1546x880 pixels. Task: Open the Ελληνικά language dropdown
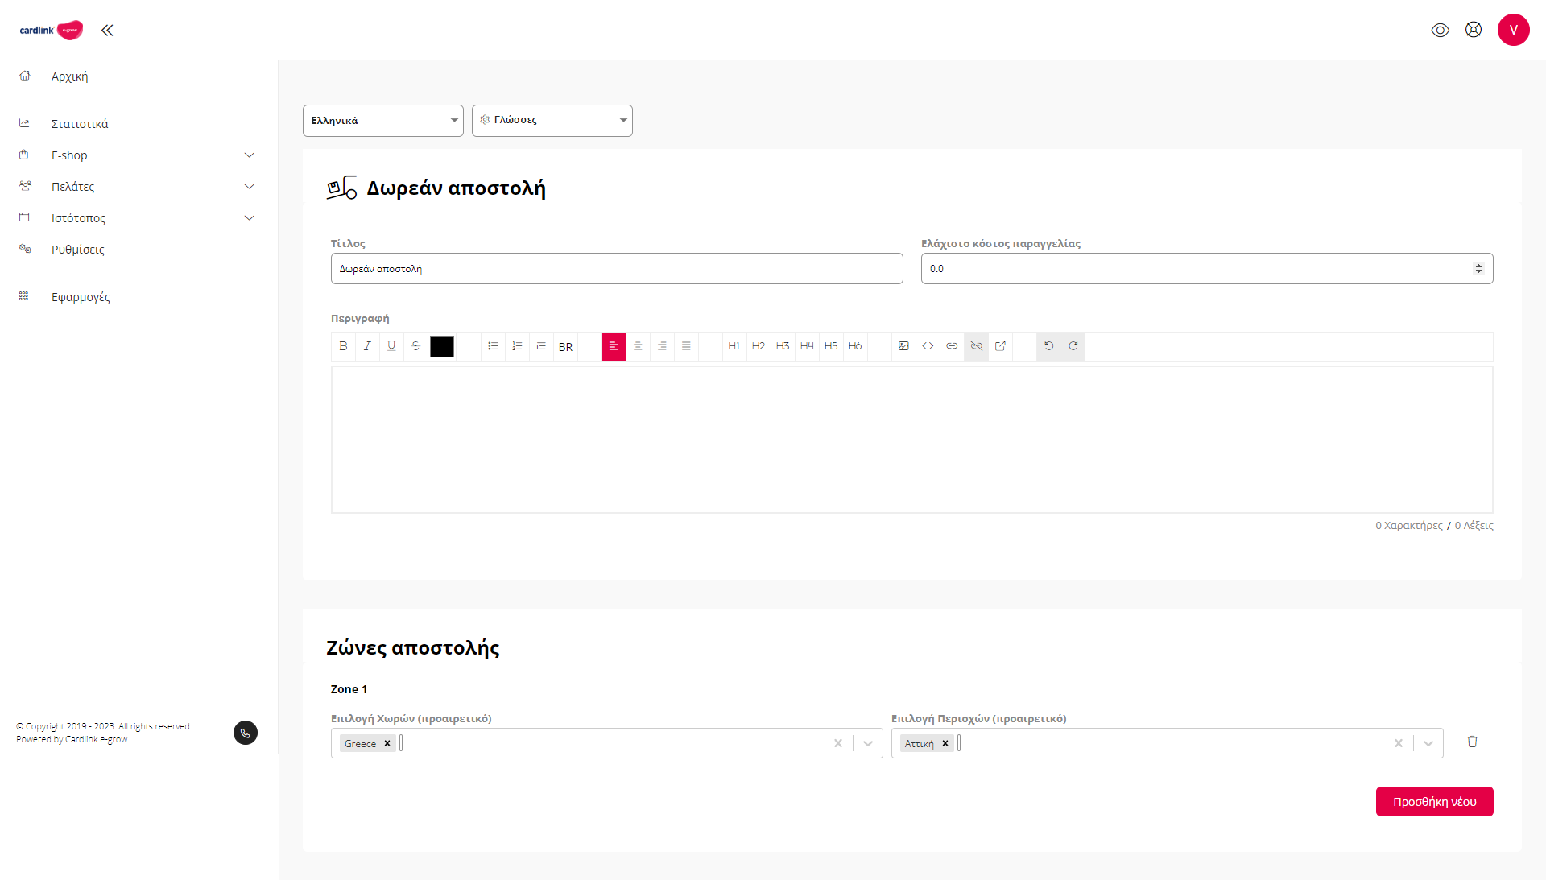pyautogui.click(x=382, y=121)
